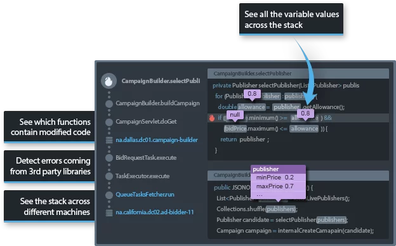This screenshot has height=246, width=396.
Task: Select the CampaignBuilder.selectPubli stack frame
Action: [161, 81]
